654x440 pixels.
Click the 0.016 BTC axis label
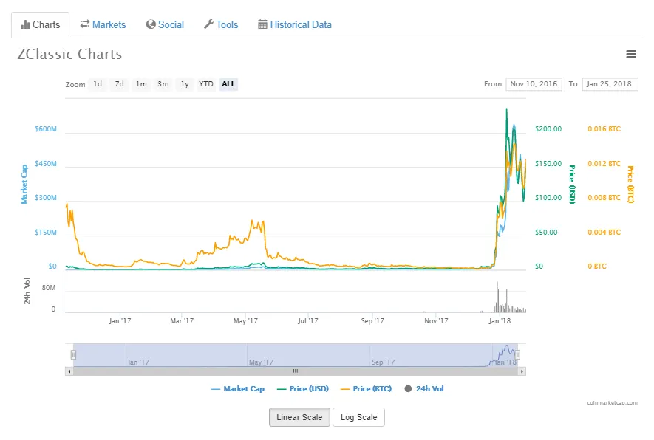pyautogui.click(x=604, y=129)
